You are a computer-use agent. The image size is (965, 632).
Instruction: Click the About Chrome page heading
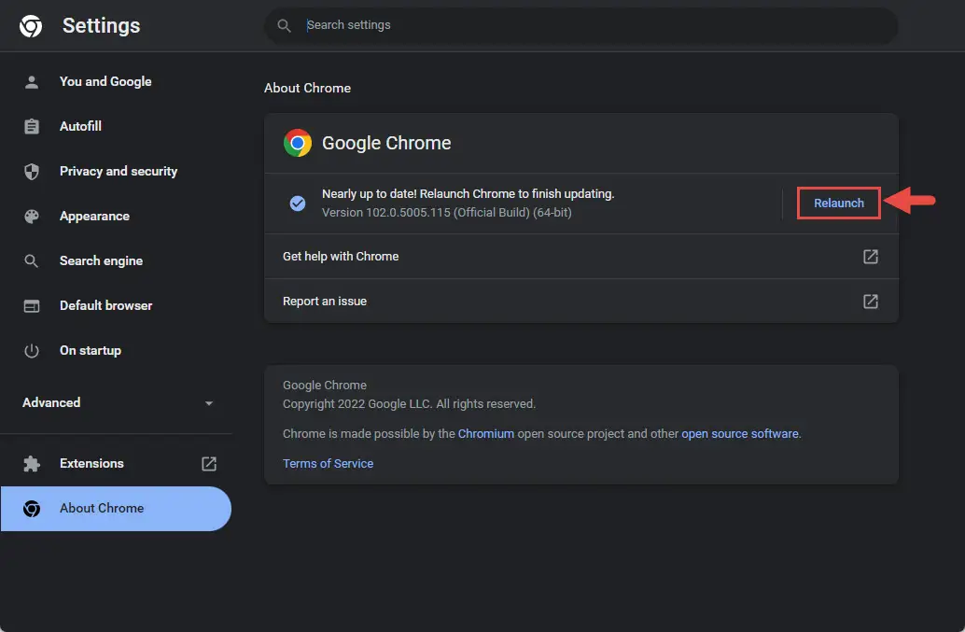click(x=307, y=88)
